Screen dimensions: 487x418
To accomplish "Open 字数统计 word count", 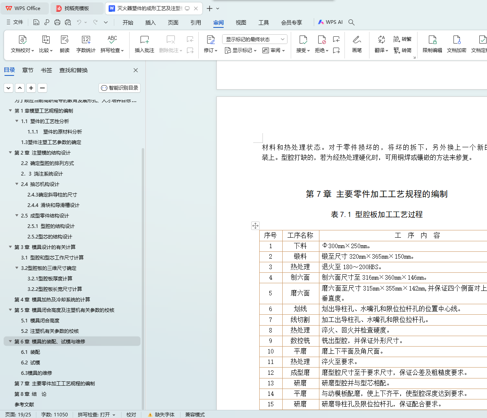I will 86,44.
